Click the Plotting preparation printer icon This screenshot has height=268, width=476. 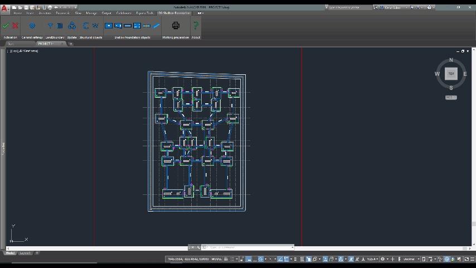pos(176,26)
